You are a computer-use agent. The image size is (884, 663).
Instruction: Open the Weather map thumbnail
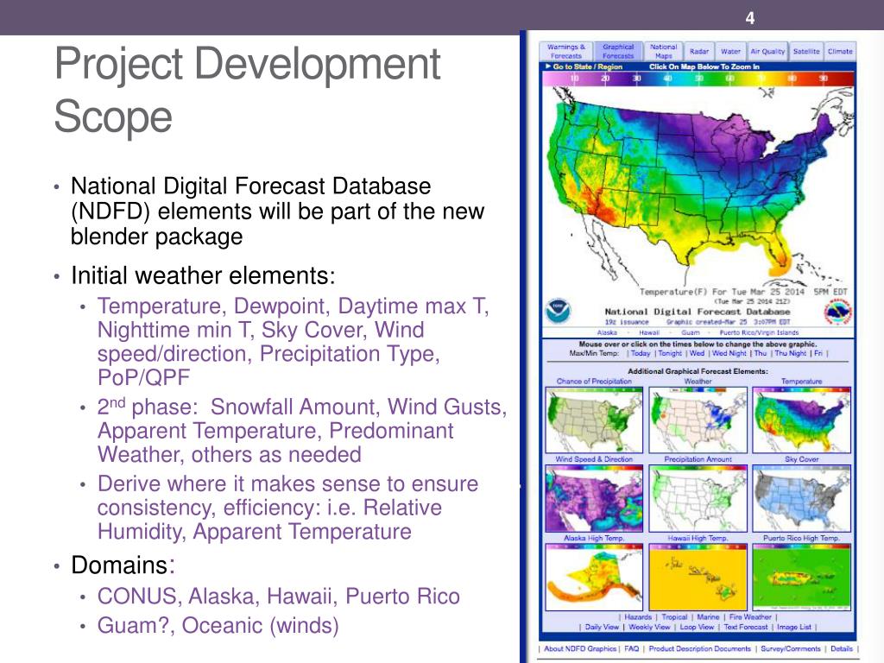[698, 420]
